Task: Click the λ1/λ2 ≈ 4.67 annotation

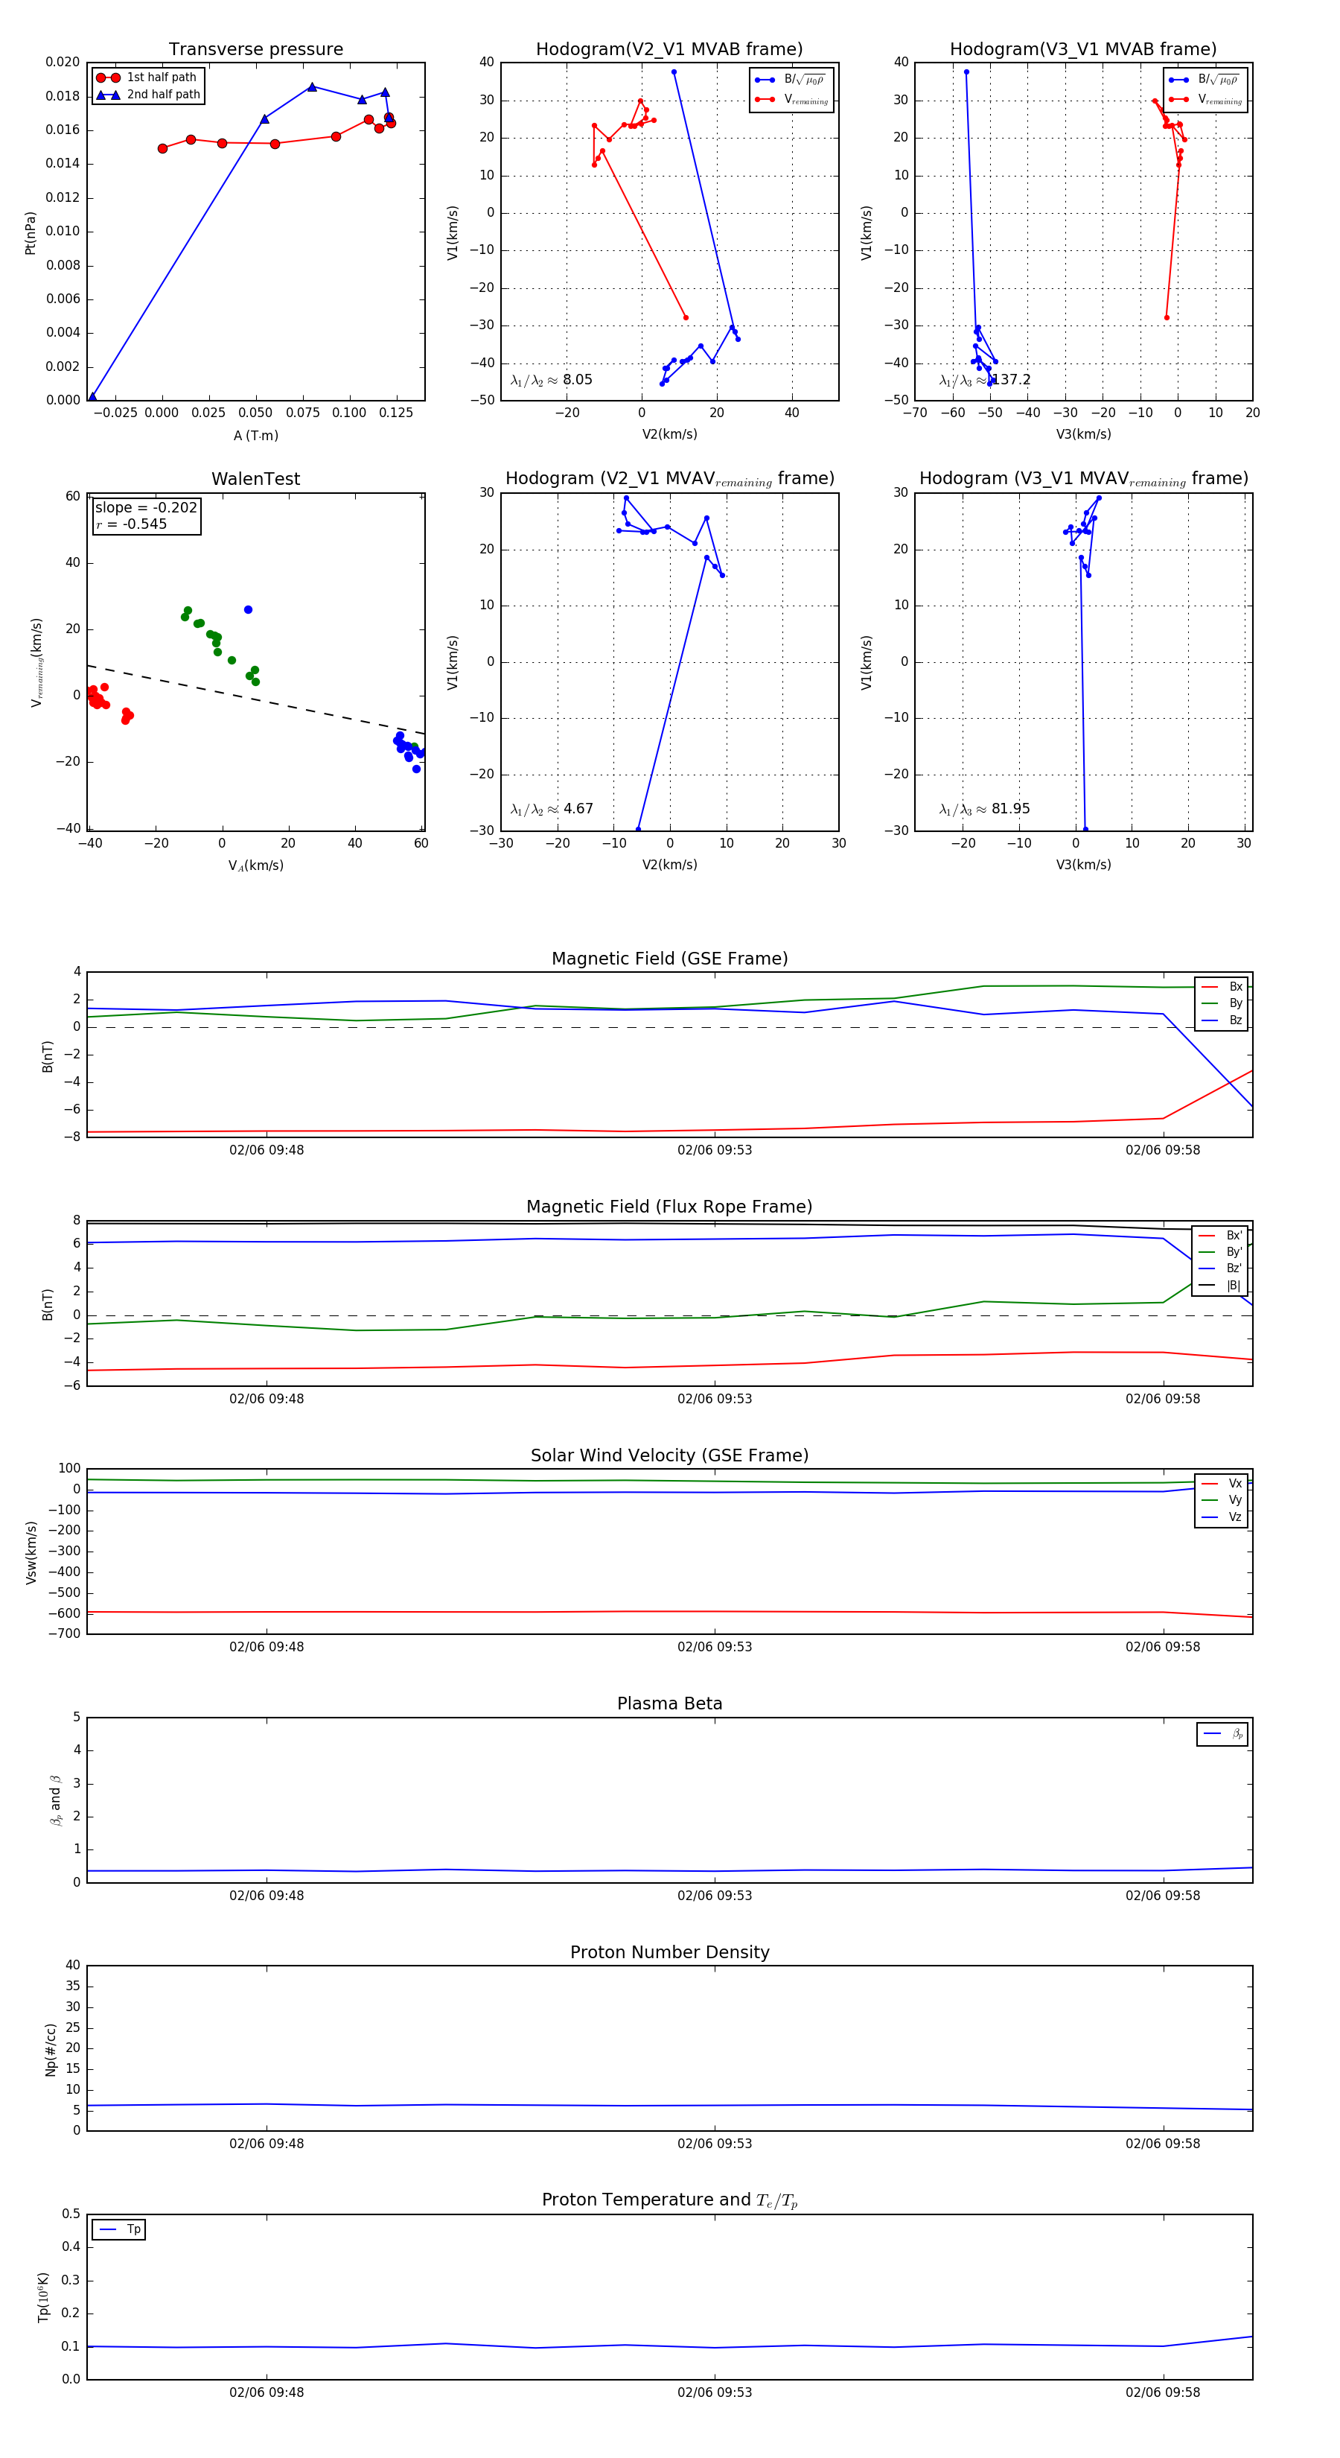Action: [x=551, y=809]
